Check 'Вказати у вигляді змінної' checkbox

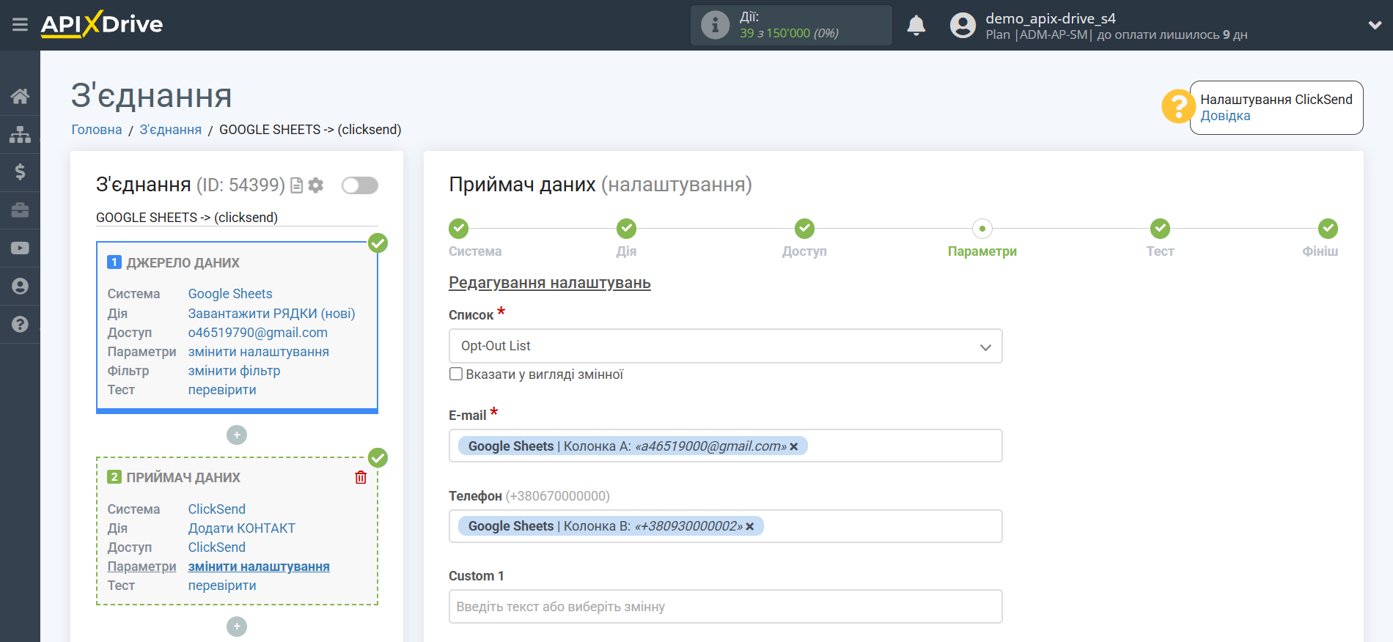click(x=456, y=374)
